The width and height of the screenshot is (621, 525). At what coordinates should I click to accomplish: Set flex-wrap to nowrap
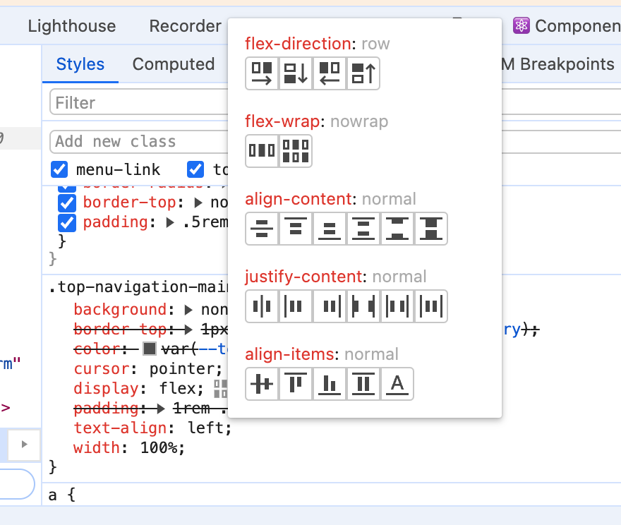click(263, 151)
